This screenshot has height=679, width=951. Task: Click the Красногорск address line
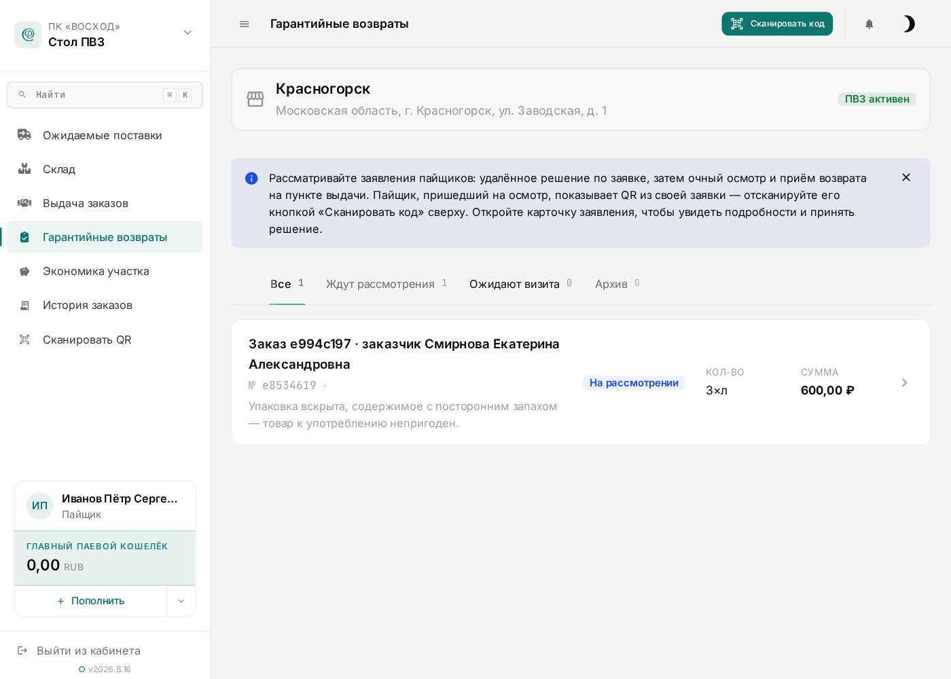point(442,111)
